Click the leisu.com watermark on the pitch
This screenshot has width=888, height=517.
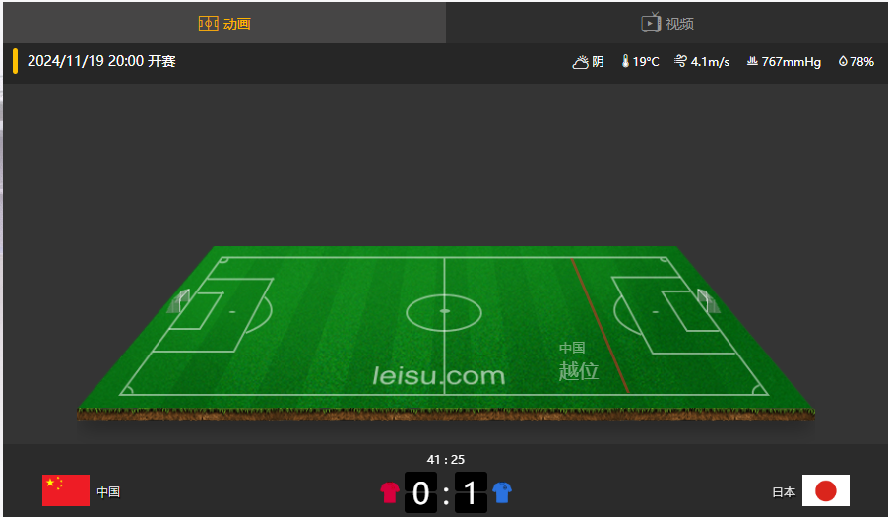coord(438,376)
